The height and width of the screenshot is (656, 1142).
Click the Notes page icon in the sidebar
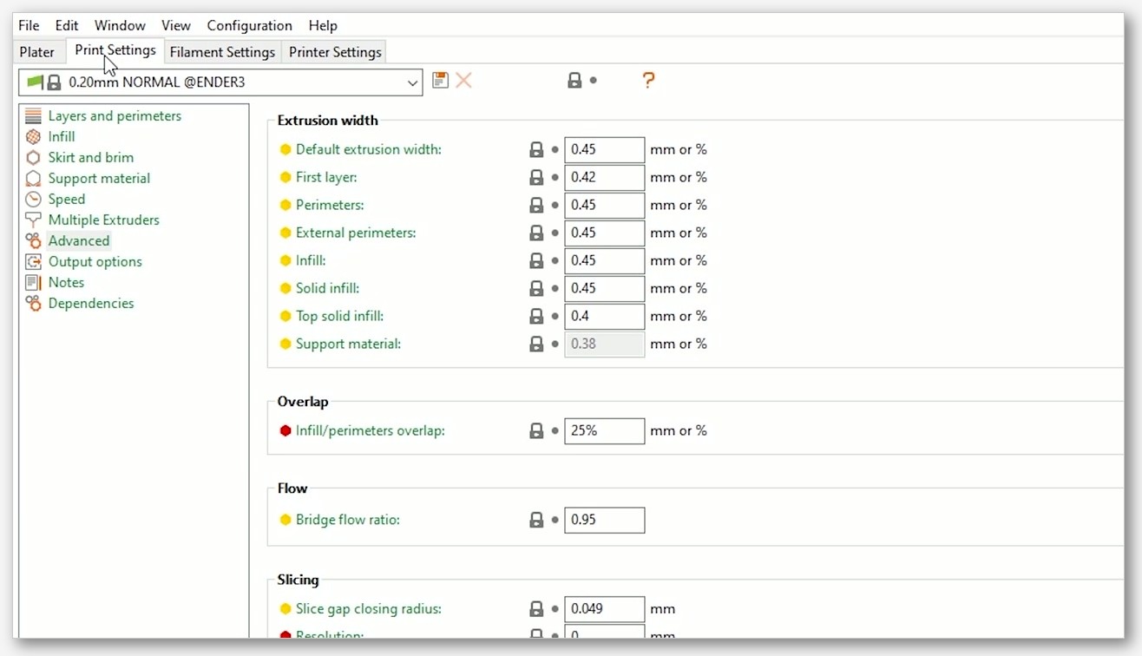coord(33,283)
